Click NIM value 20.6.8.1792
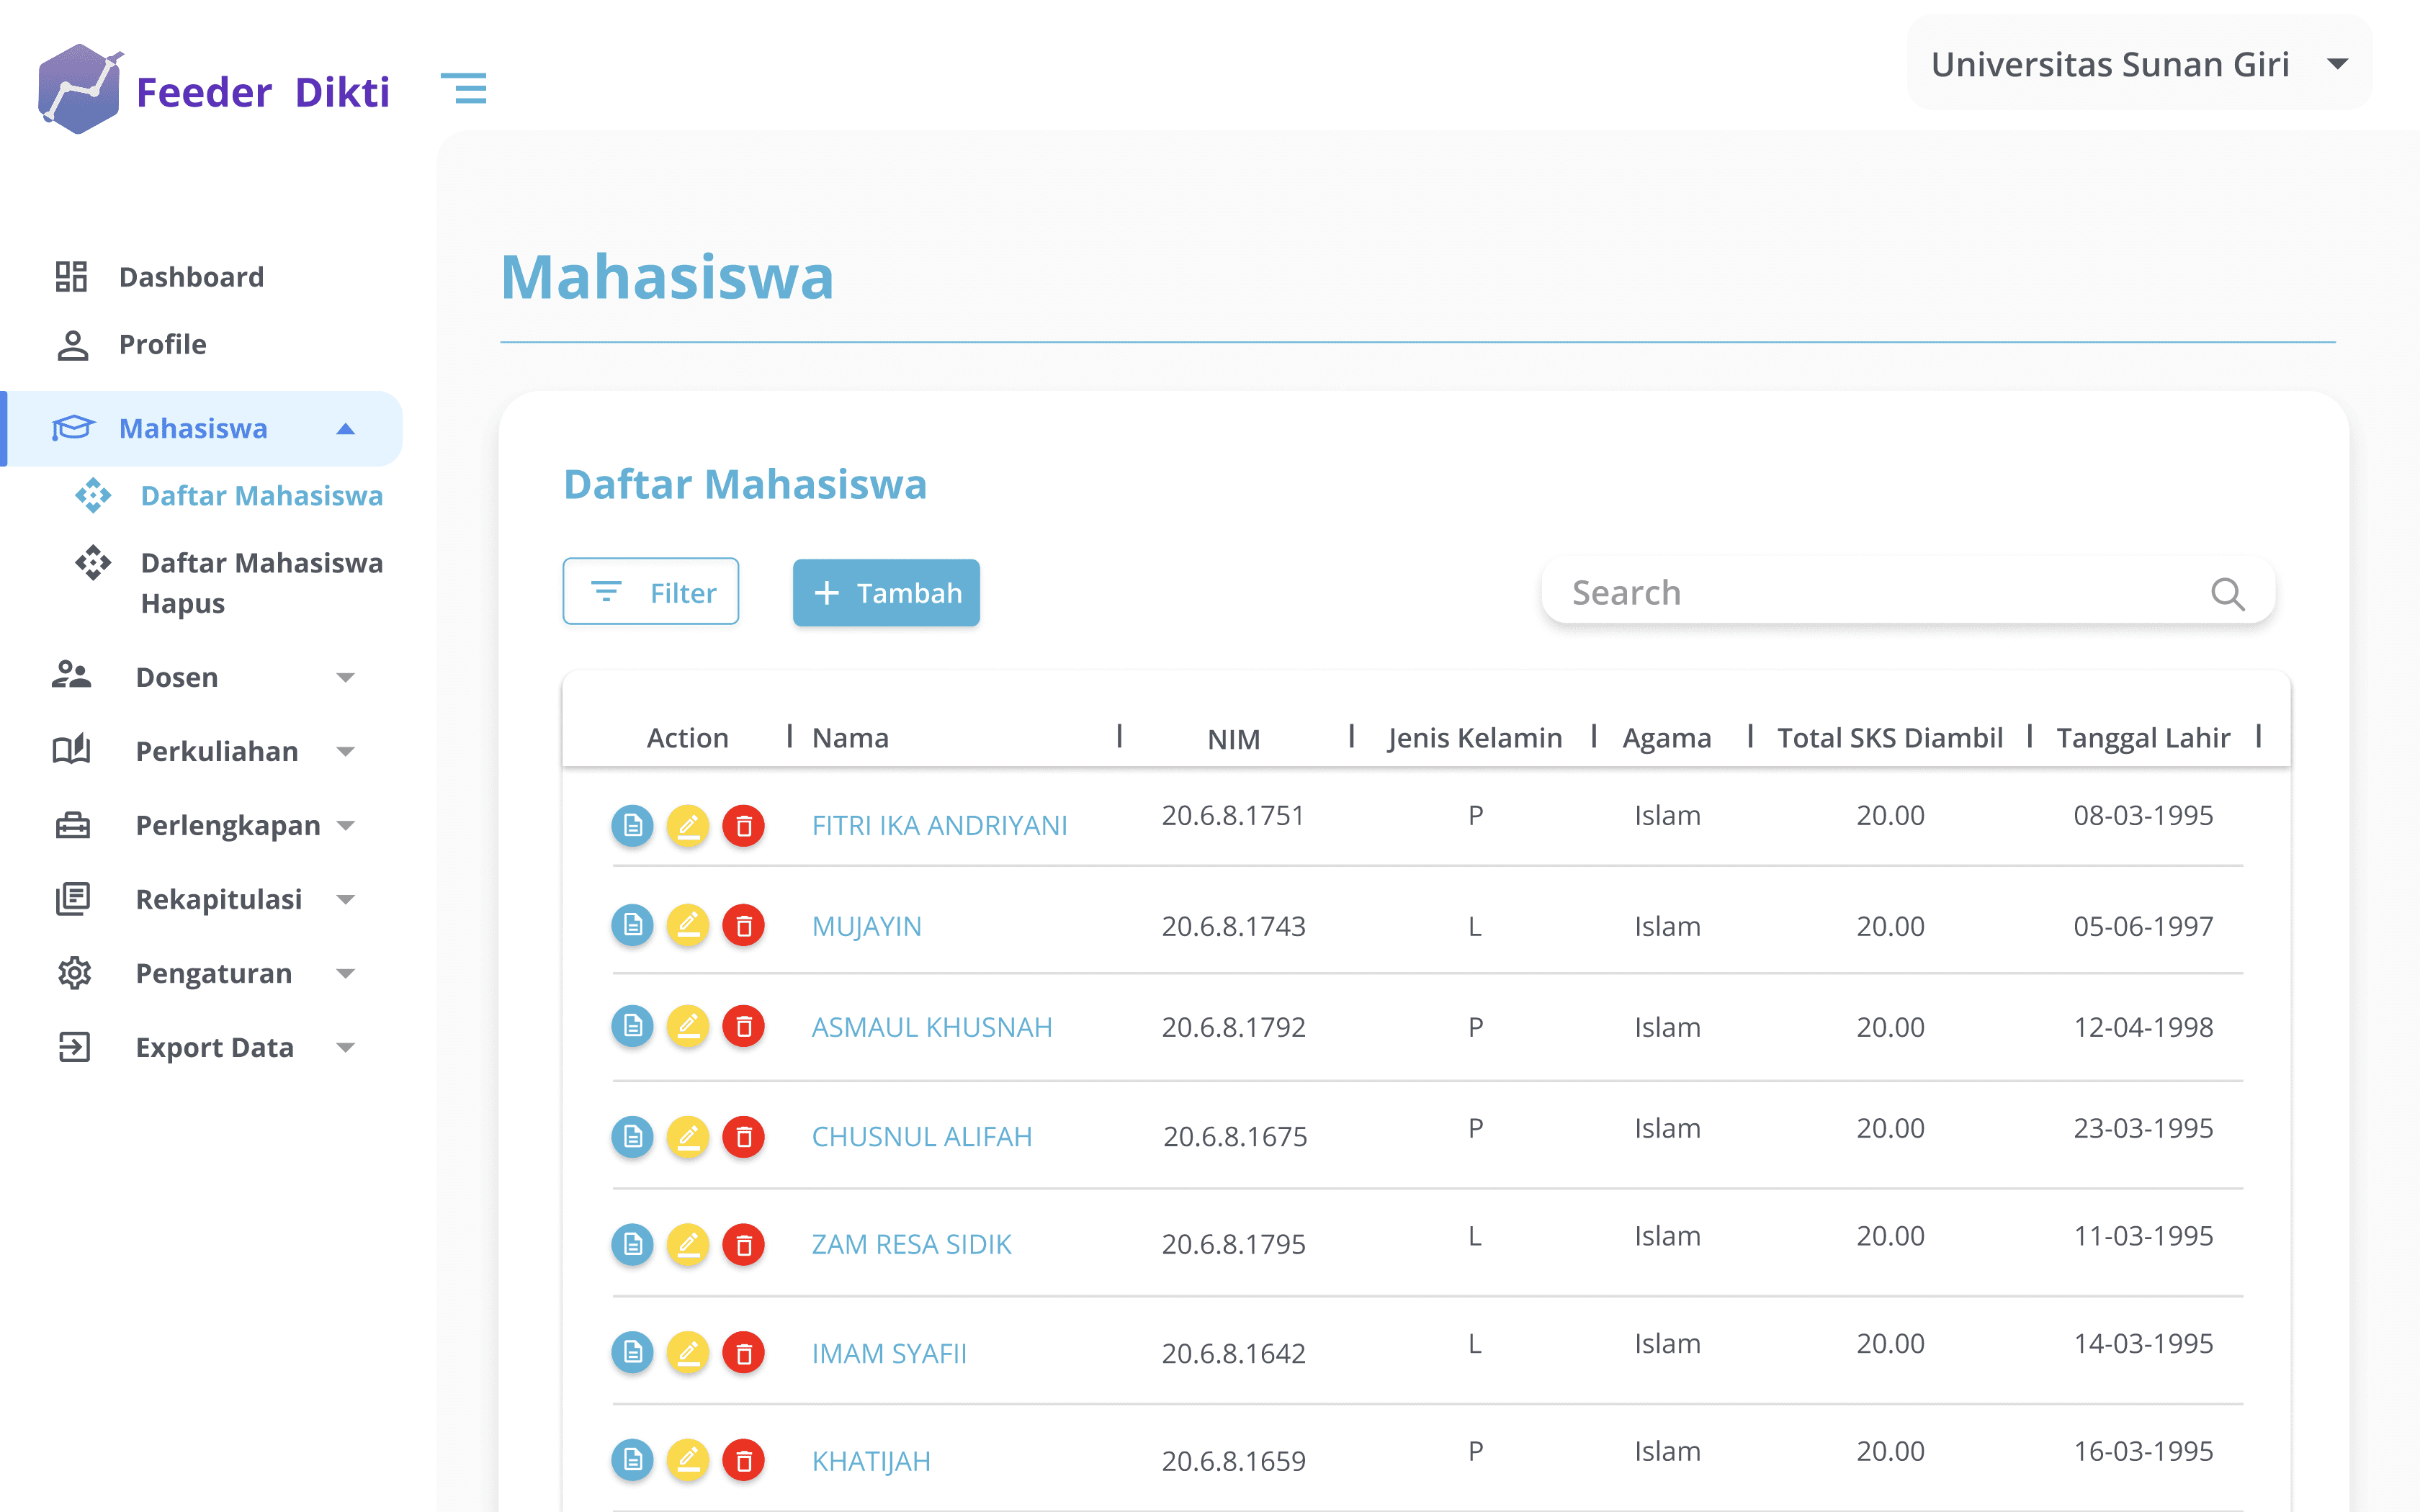 1233,1027
